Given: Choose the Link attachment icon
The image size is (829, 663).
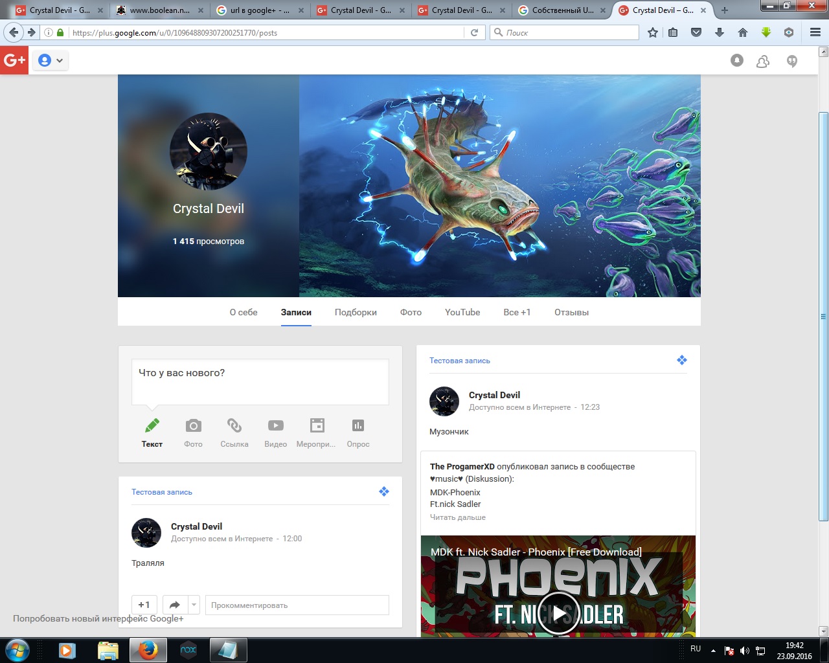Looking at the screenshot, I should point(234,426).
